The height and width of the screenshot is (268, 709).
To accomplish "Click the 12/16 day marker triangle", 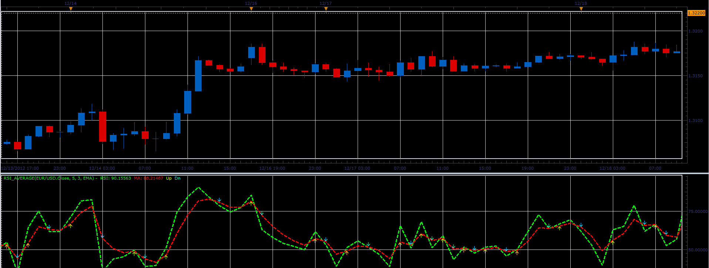I will coord(251,9).
